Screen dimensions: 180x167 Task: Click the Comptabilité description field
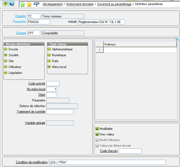(x=63, y=33)
